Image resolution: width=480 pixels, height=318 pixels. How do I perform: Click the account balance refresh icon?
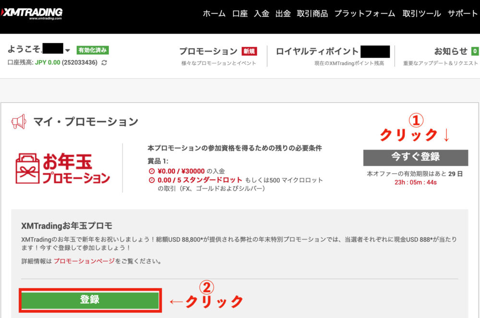point(104,63)
